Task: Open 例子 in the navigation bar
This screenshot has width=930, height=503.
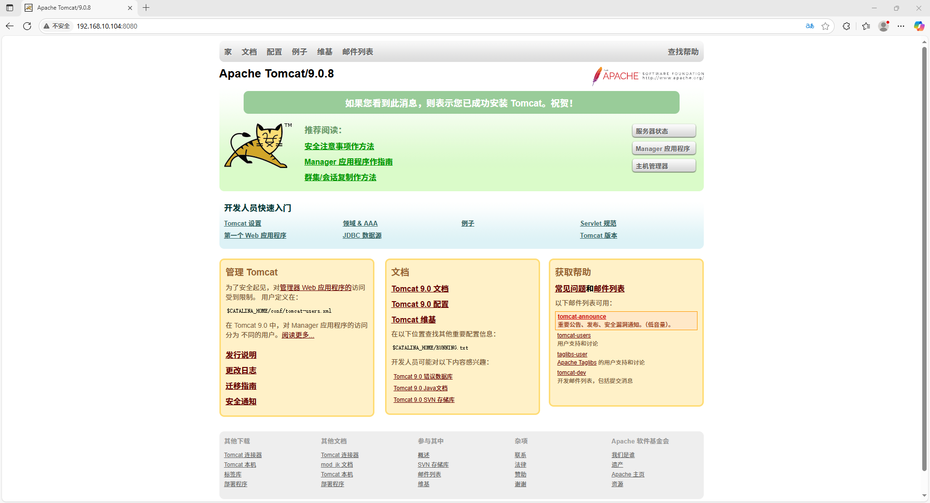Action: pyautogui.click(x=299, y=52)
